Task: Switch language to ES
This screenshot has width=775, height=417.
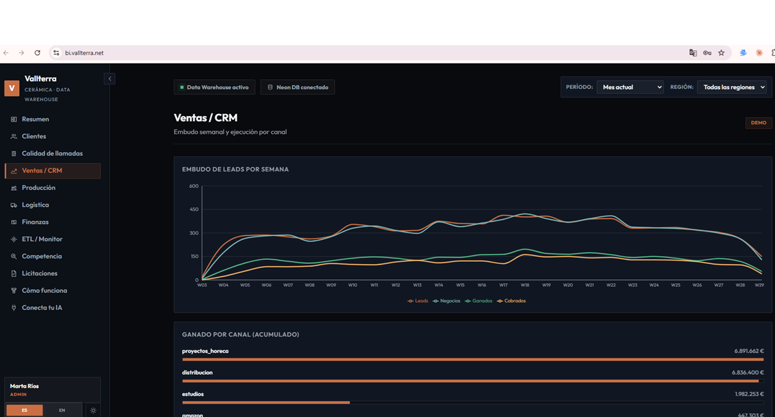Action: [x=24, y=410]
